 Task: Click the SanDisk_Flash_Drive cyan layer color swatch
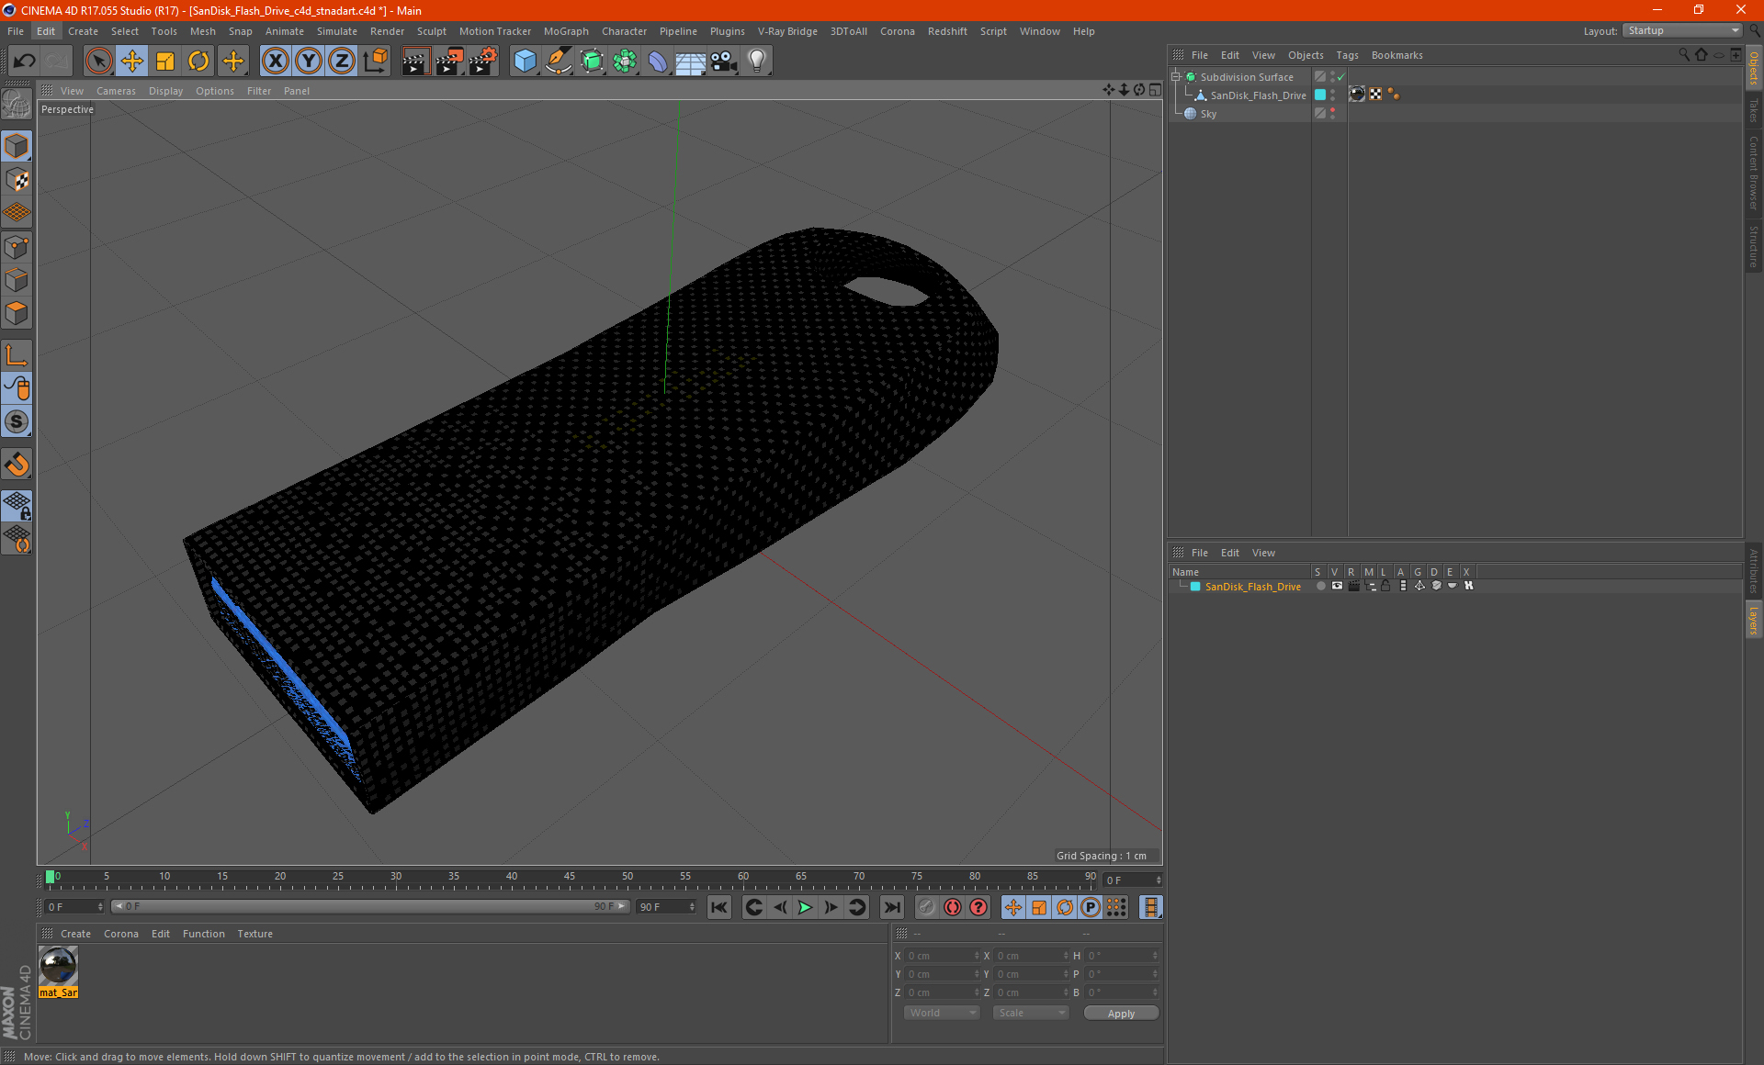coord(1195,587)
